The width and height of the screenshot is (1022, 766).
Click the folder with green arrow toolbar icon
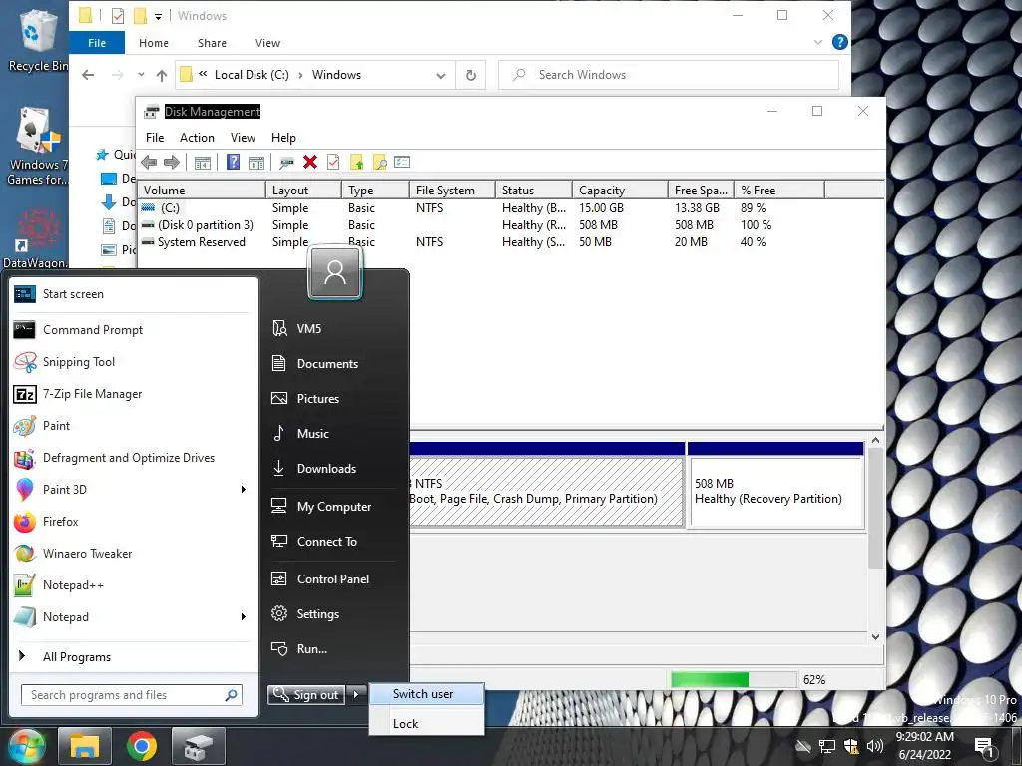[356, 162]
